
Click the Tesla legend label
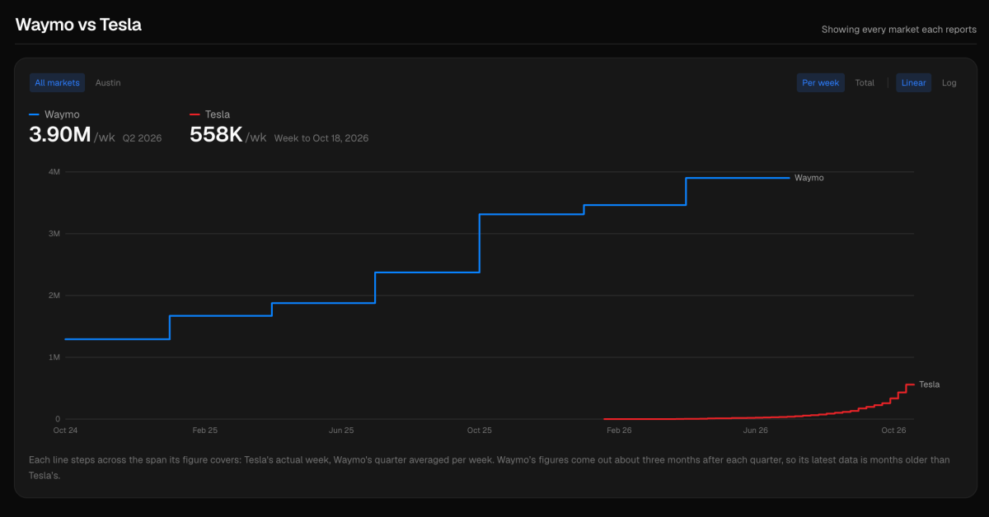coord(218,114)
